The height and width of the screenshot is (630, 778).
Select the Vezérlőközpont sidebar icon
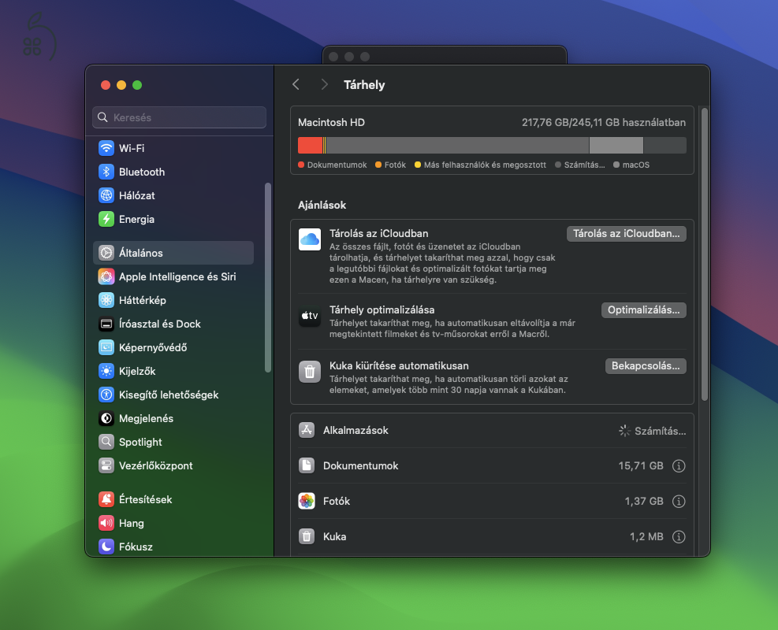(x=106, y=465)
